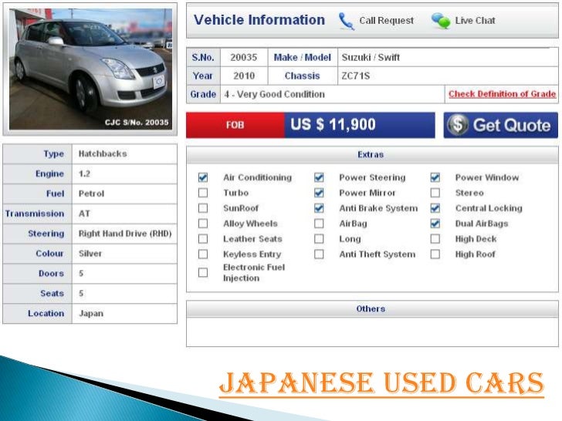Click the FOB US $ 11,900 price banner

pyautogui.click(x=310, y=125)
